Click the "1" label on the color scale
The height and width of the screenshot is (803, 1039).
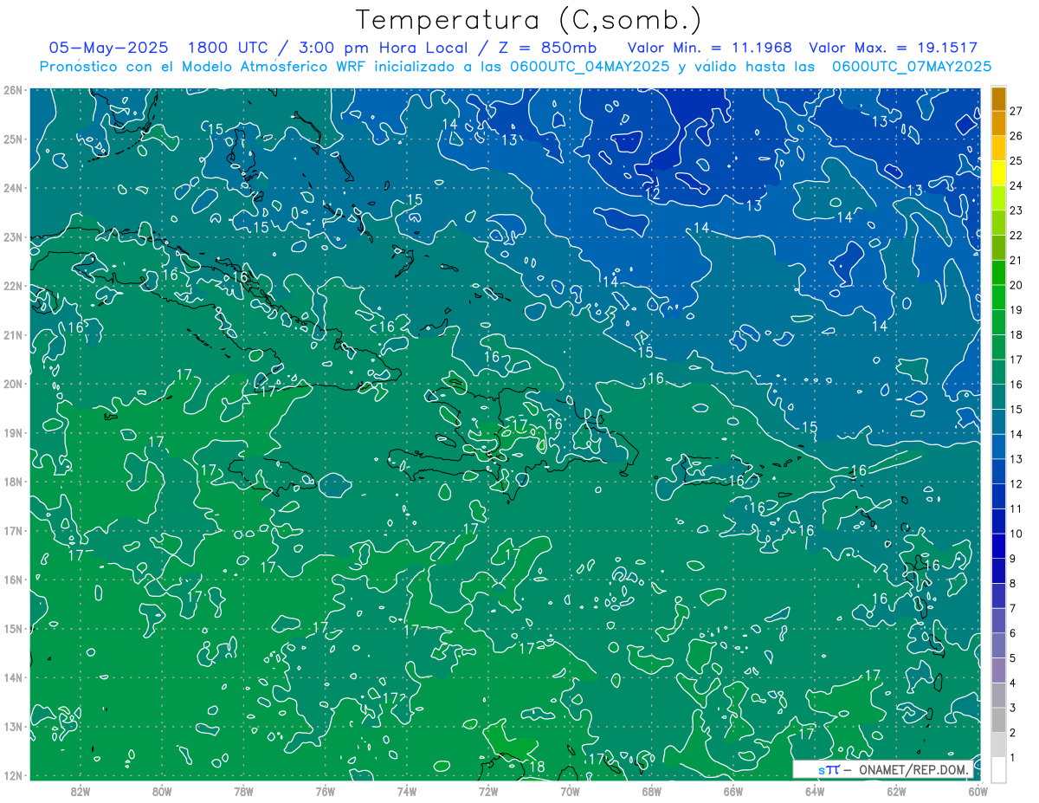pyautogui.click(x=1013, y=757)
